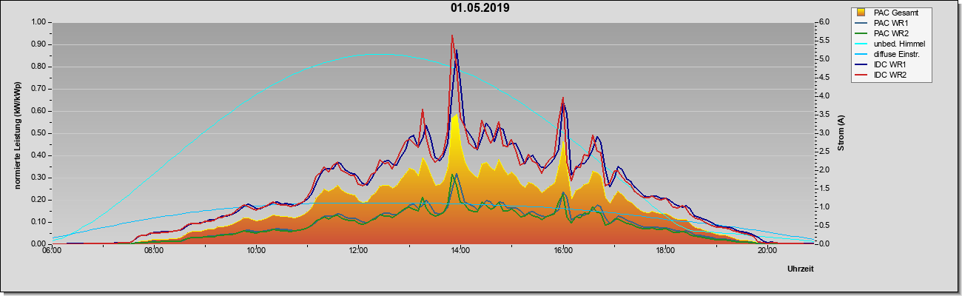The width and height of the screenshot is (962, 296).
Task: Click the Uhrzeit axis title
Action: point(800,269)
